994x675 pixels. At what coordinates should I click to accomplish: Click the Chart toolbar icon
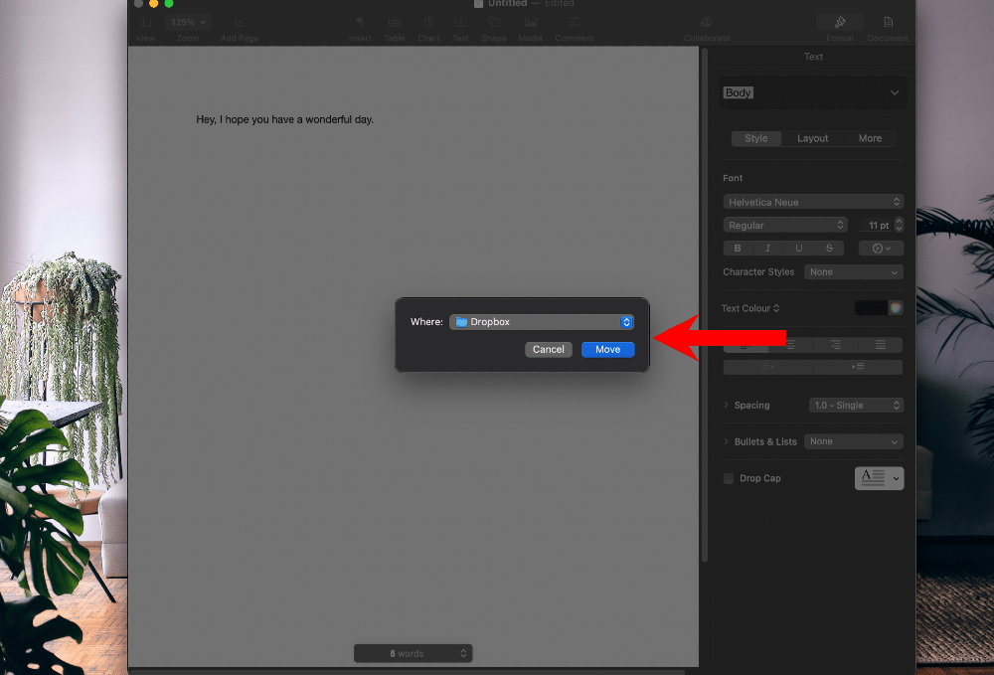[x=428, y=22]
